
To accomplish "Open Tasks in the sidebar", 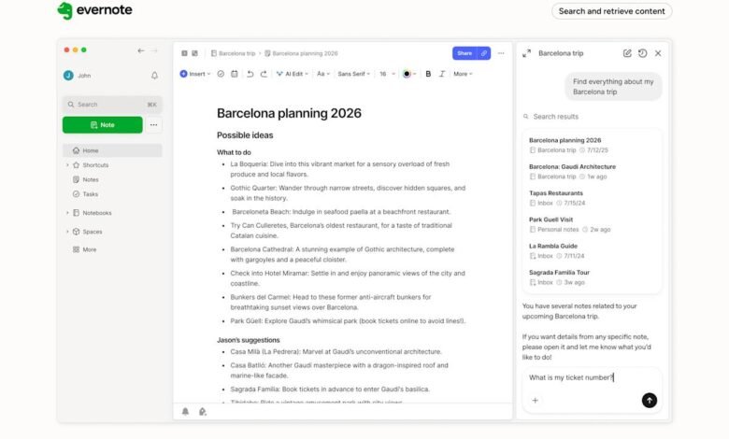I will pos(90,194).
